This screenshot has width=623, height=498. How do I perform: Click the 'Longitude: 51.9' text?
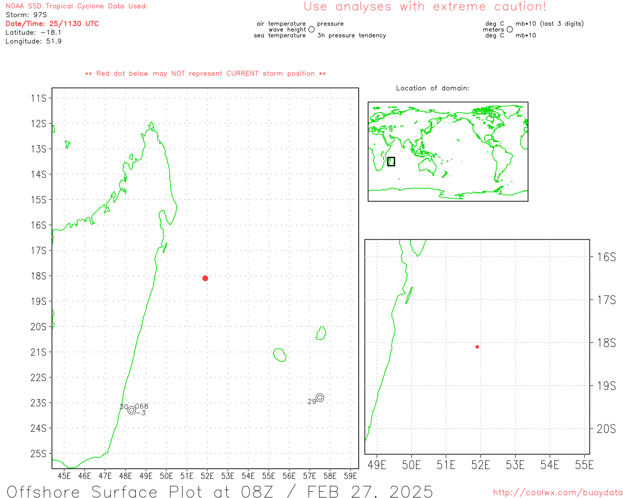pyautogui.click(x=34, y=41)
